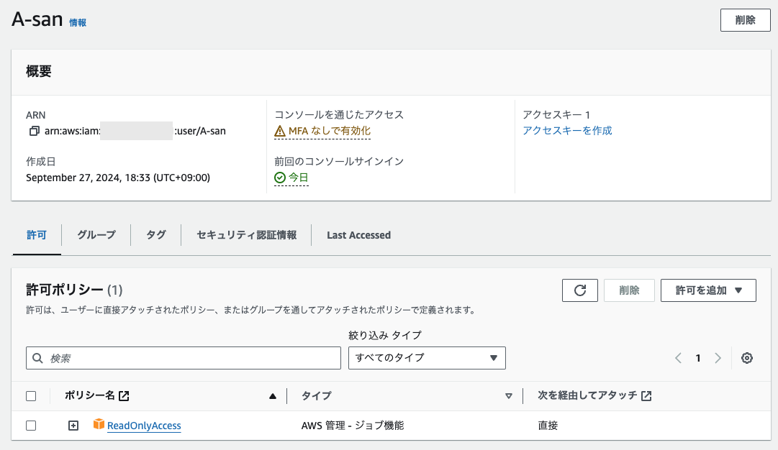The image size is (778, 450).
Task: Click the magnifier icon in the search box
Action: tap(37, 358)
